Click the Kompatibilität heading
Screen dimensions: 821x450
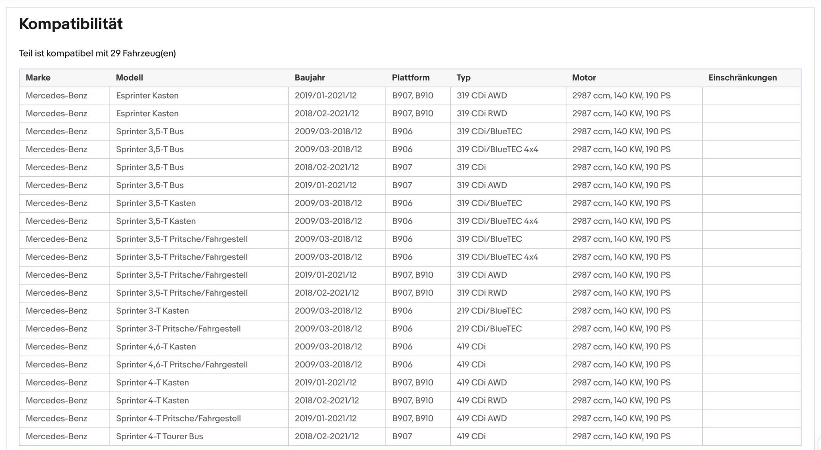(x=71, y=24)
